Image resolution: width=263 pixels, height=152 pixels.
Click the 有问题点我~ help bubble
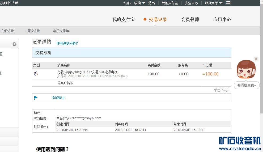247,85
